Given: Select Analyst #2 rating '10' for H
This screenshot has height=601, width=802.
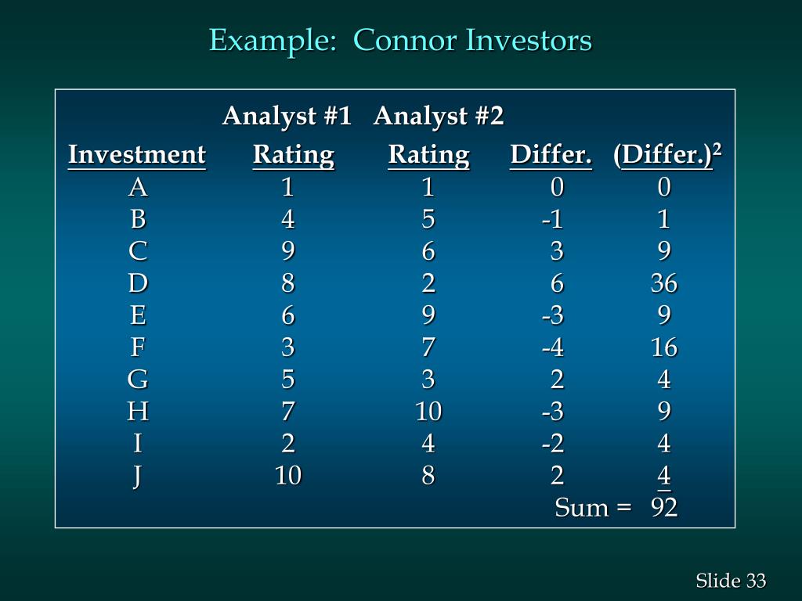Looking at the screenshot, I should point(428,412).
